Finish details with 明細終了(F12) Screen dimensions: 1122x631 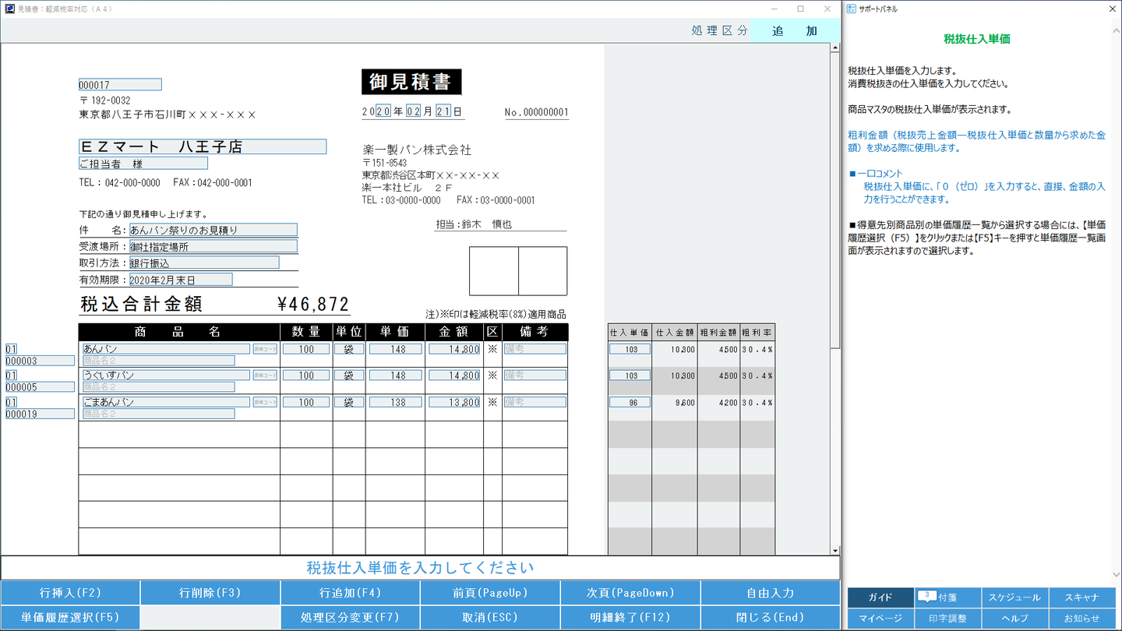pos(630,617)
